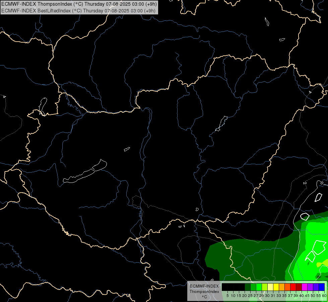The image size is (328, 302).
Task: Click the legend's ThompsonIndex caption
Action: point(204,292)
